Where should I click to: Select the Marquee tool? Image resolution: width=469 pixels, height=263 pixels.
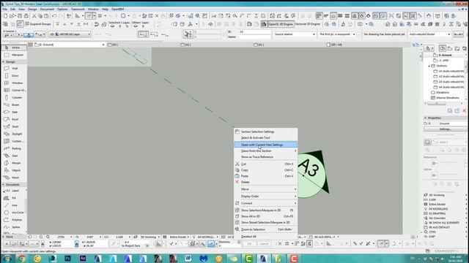click(14, 55)
